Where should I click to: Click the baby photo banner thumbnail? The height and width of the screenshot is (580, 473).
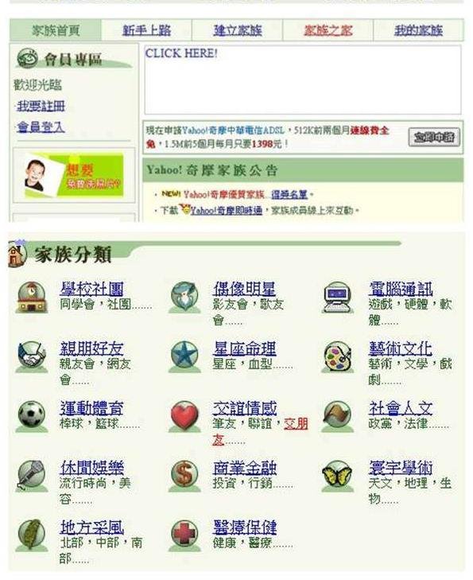pos(74,175)
